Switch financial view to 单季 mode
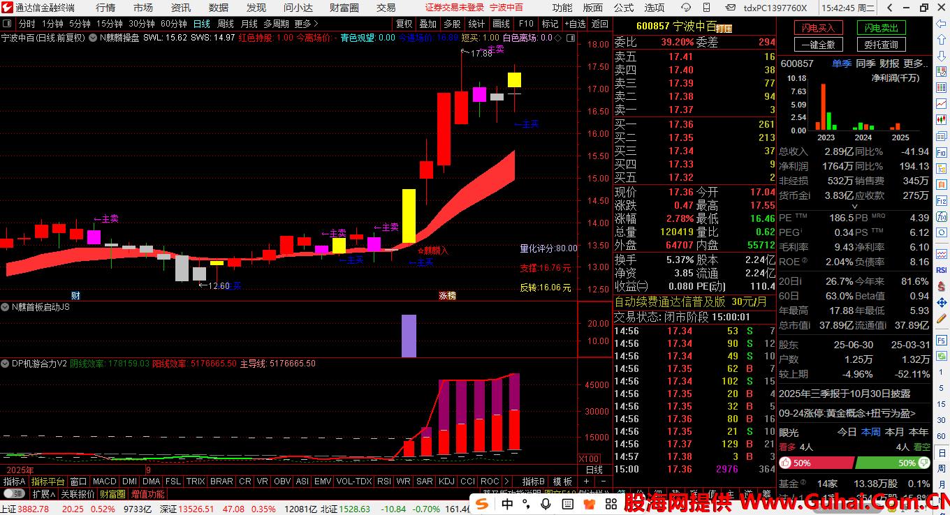 841,64
